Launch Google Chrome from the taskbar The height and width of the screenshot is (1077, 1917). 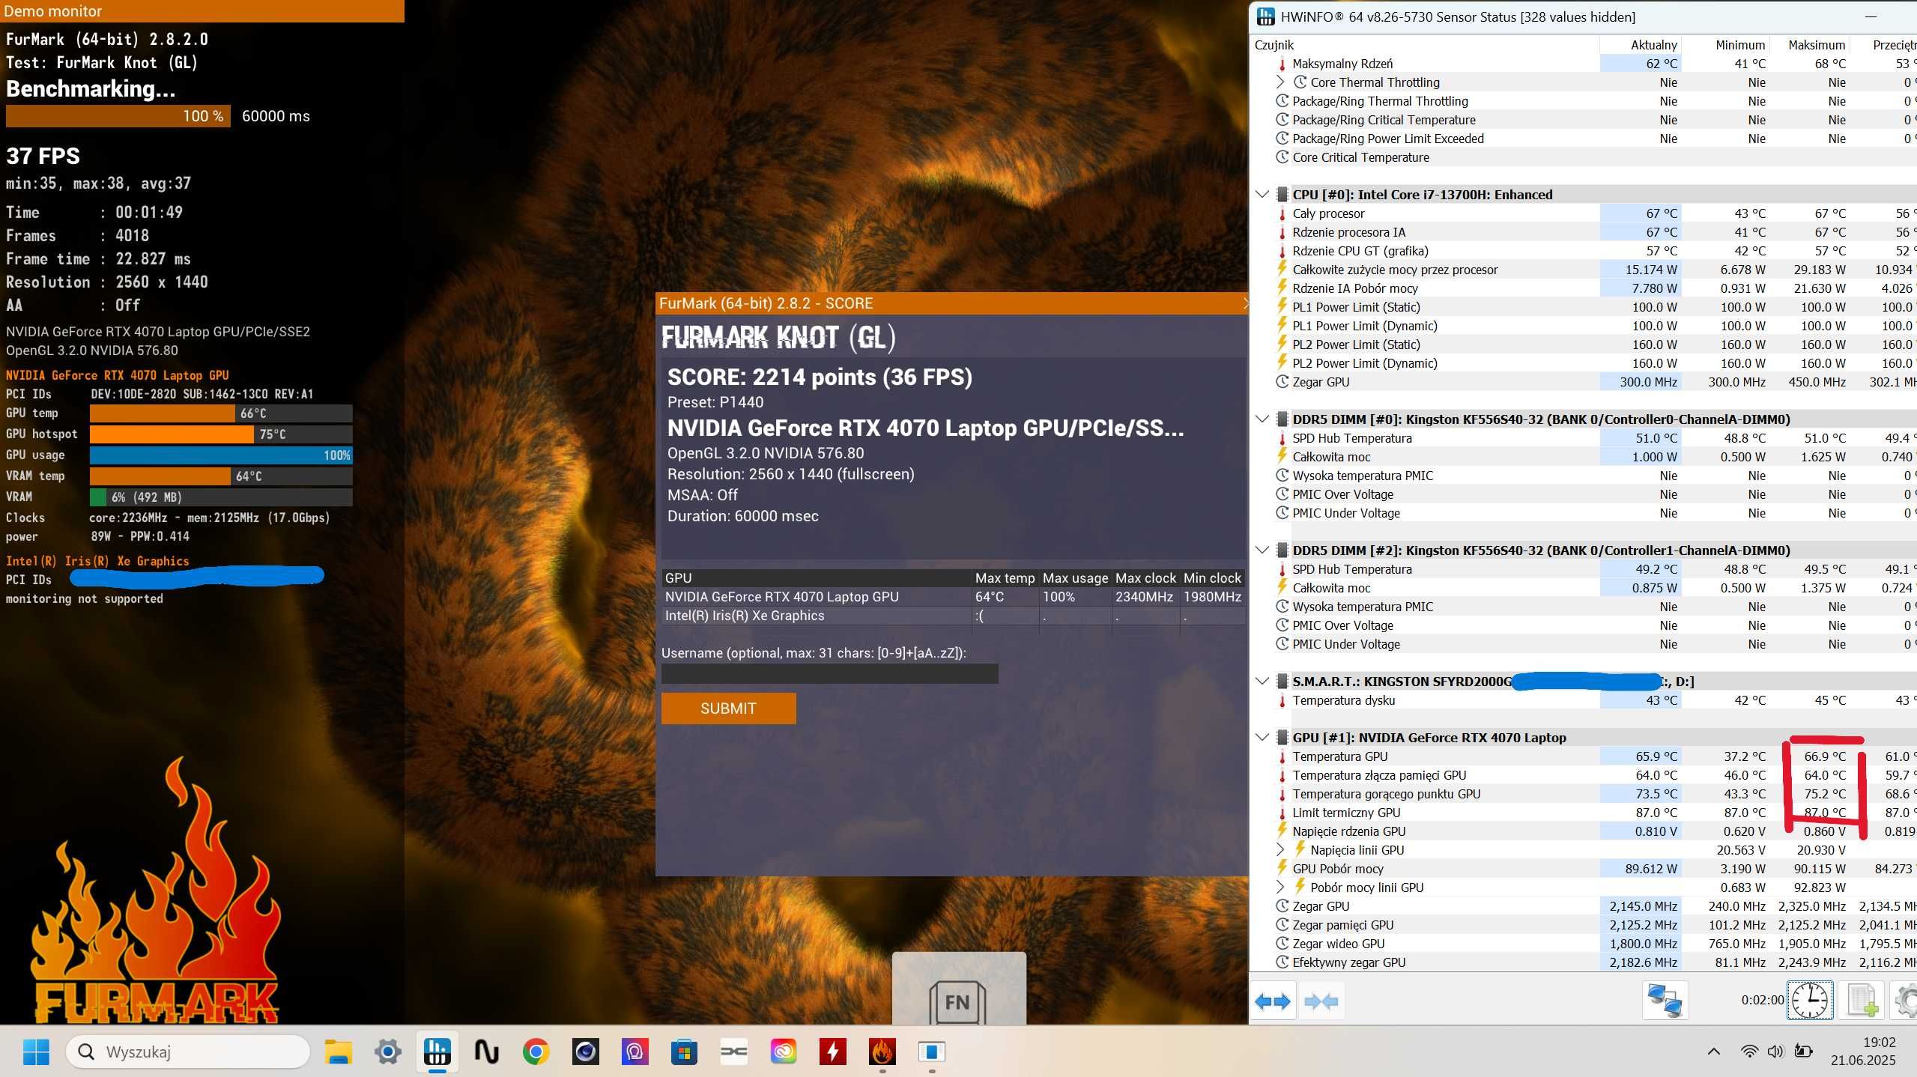coord(536,1052)
